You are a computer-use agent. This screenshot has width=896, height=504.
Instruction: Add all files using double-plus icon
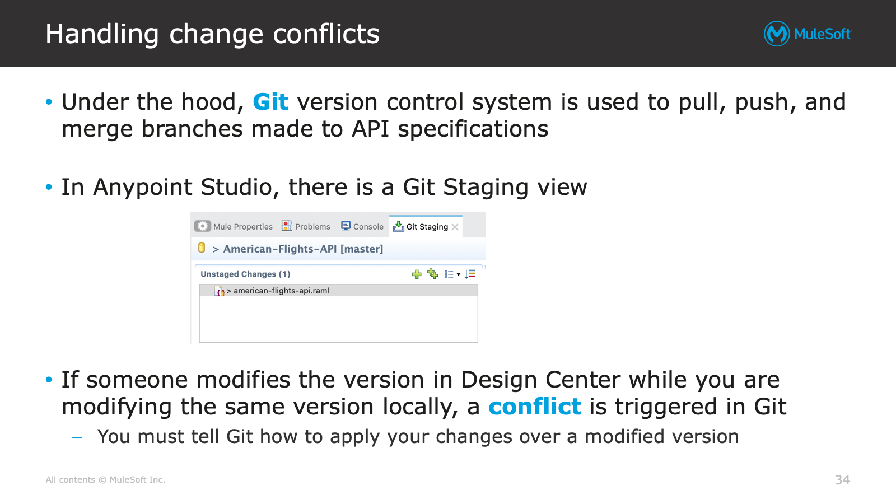coord(433,273)
